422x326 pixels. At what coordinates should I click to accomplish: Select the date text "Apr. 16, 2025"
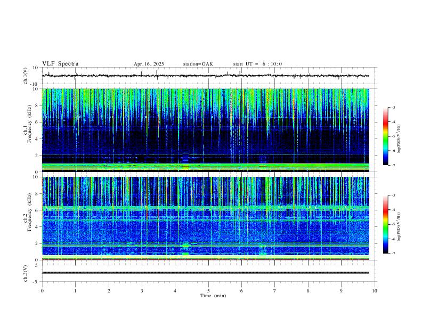[x=149, y=64]
